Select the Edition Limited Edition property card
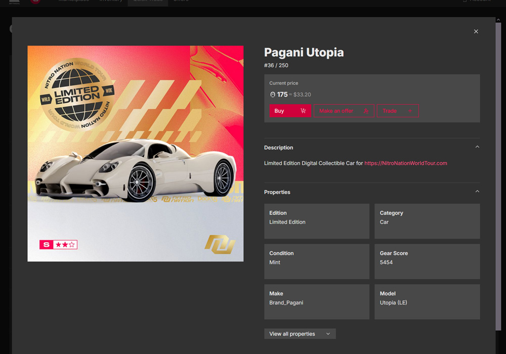This screenshot has width=506, height=354. coord(317,221)
